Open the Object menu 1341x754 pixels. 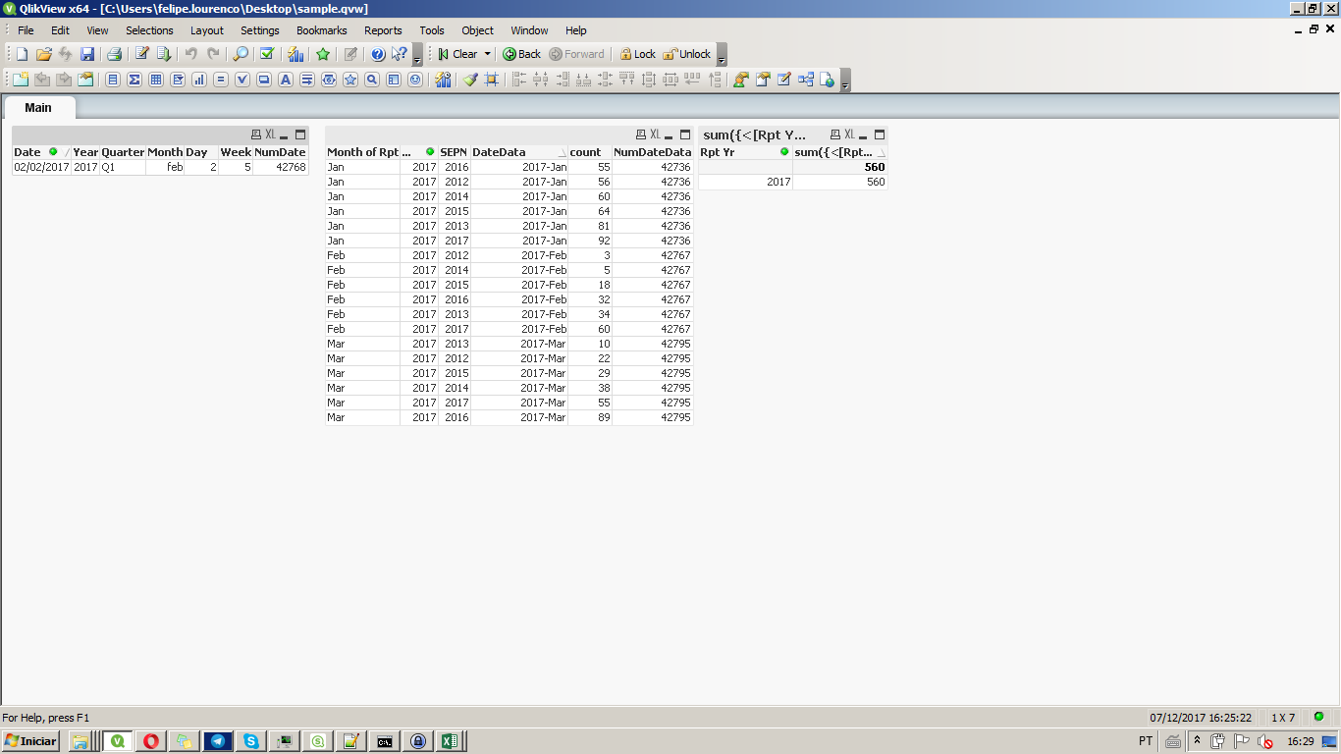coord(477,30)
